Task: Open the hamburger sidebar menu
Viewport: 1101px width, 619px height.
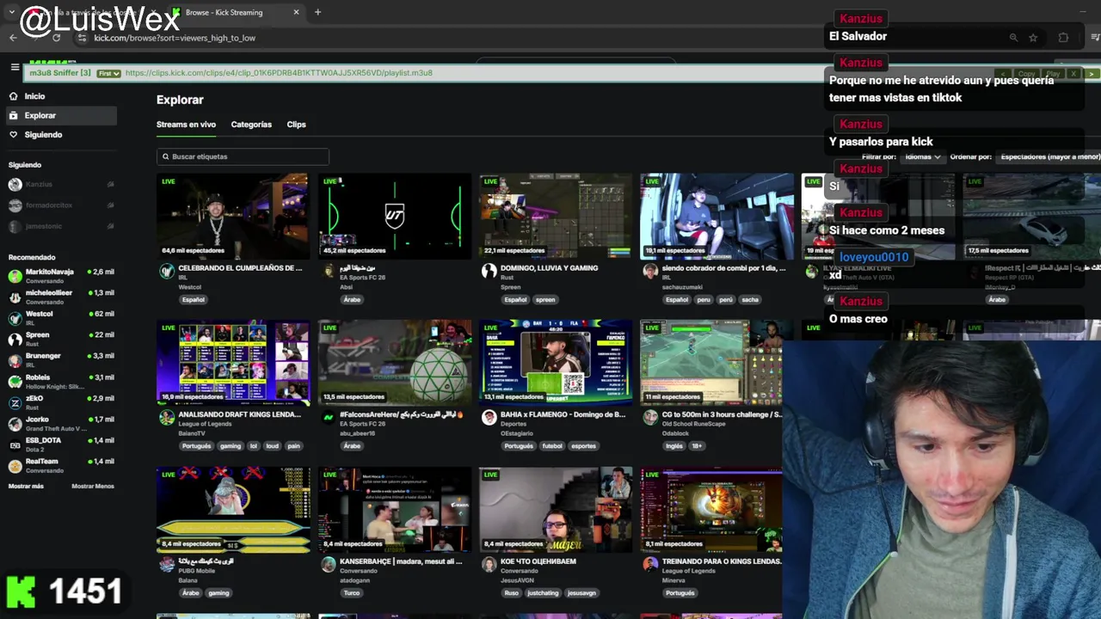Action: coord(15,67)
